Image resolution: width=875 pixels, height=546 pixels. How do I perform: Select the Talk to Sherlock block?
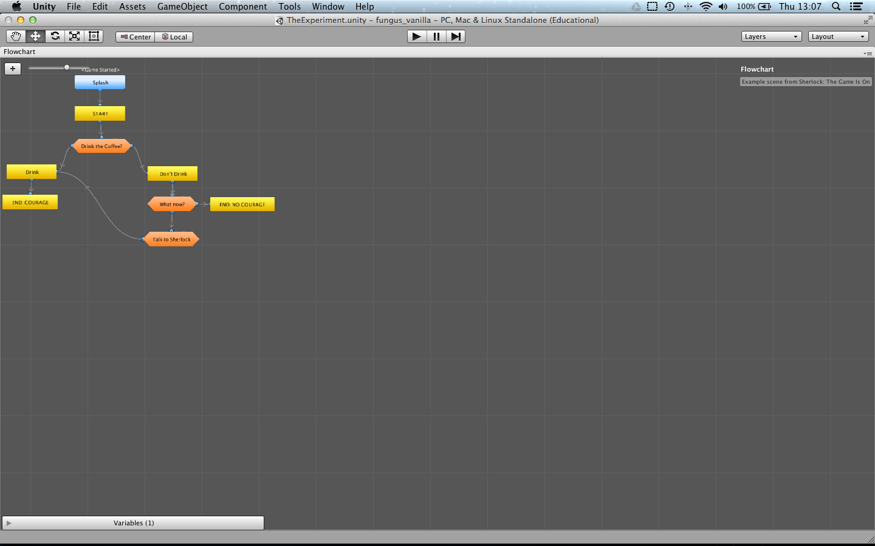(x=171, y=239)
